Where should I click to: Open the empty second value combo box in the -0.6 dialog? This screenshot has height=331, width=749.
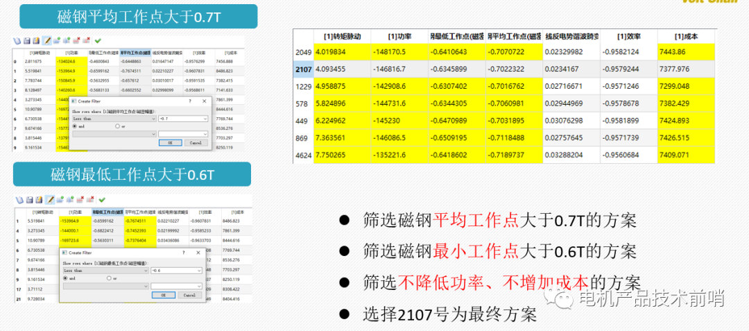click(176, 286)
